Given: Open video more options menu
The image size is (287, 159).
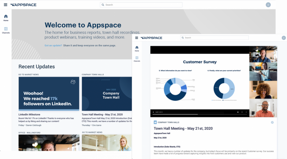Looking at the screenshot, I should (x=246, y=112).
